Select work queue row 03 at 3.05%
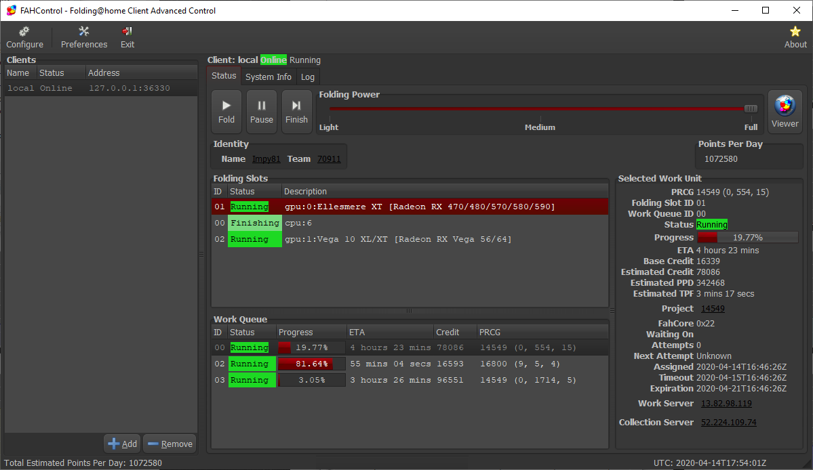Viewport: 813px width, 470px height. pyautogui.click(x=410, y=380)
